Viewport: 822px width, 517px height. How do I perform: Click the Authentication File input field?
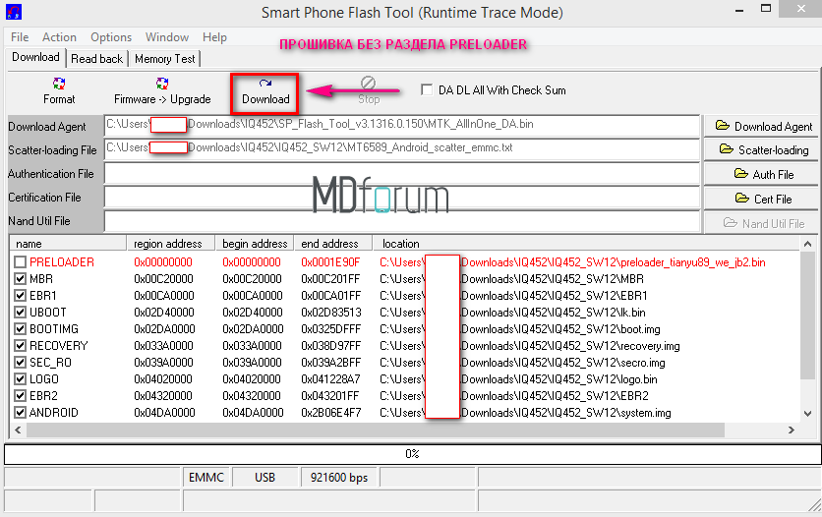[x=401, y=173]
